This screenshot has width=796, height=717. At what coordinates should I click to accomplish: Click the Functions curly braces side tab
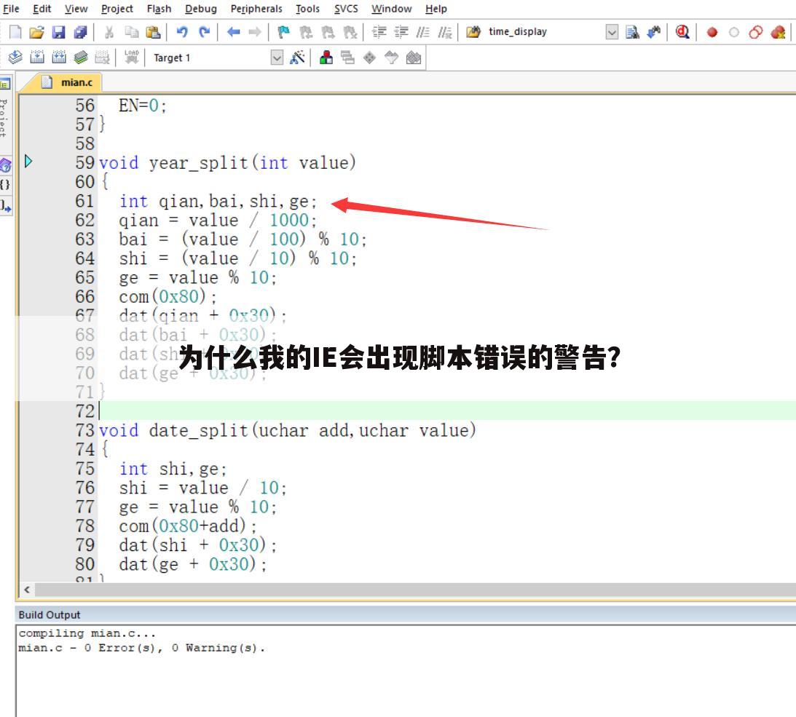pyautogui.click(x=5, y=184)
